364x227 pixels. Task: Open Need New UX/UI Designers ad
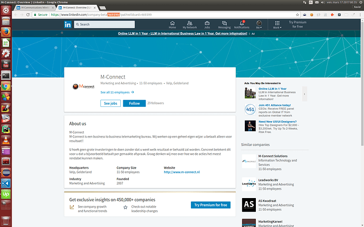coord(277,122)
